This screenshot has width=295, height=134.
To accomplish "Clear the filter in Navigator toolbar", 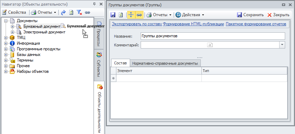I will coord(79,12).
